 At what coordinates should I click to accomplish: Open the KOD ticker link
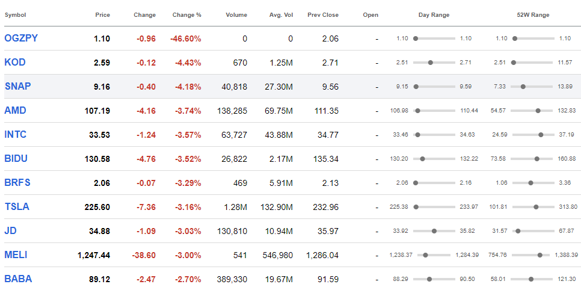[x=15, y=63]
